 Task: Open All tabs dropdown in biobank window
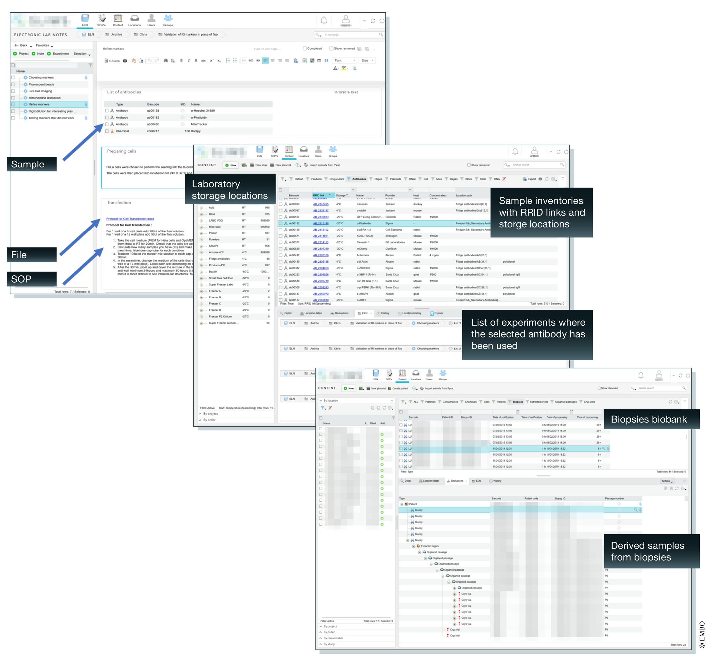(x=667, y=481)
